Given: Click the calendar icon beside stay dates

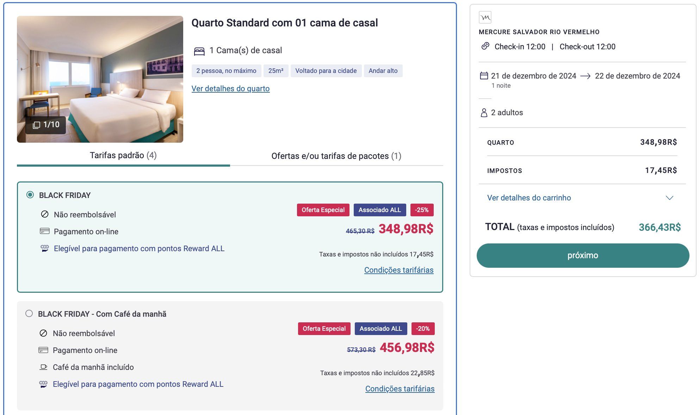Looking at the screenshot, I should coord(484,76).
